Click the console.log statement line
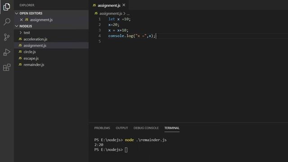Viewport: 288px width, 162px height. [132, 36]
